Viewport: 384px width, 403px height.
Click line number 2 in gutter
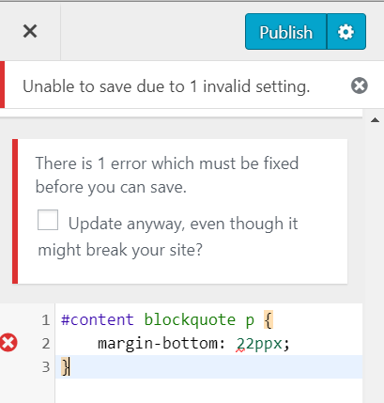[46, 344]
